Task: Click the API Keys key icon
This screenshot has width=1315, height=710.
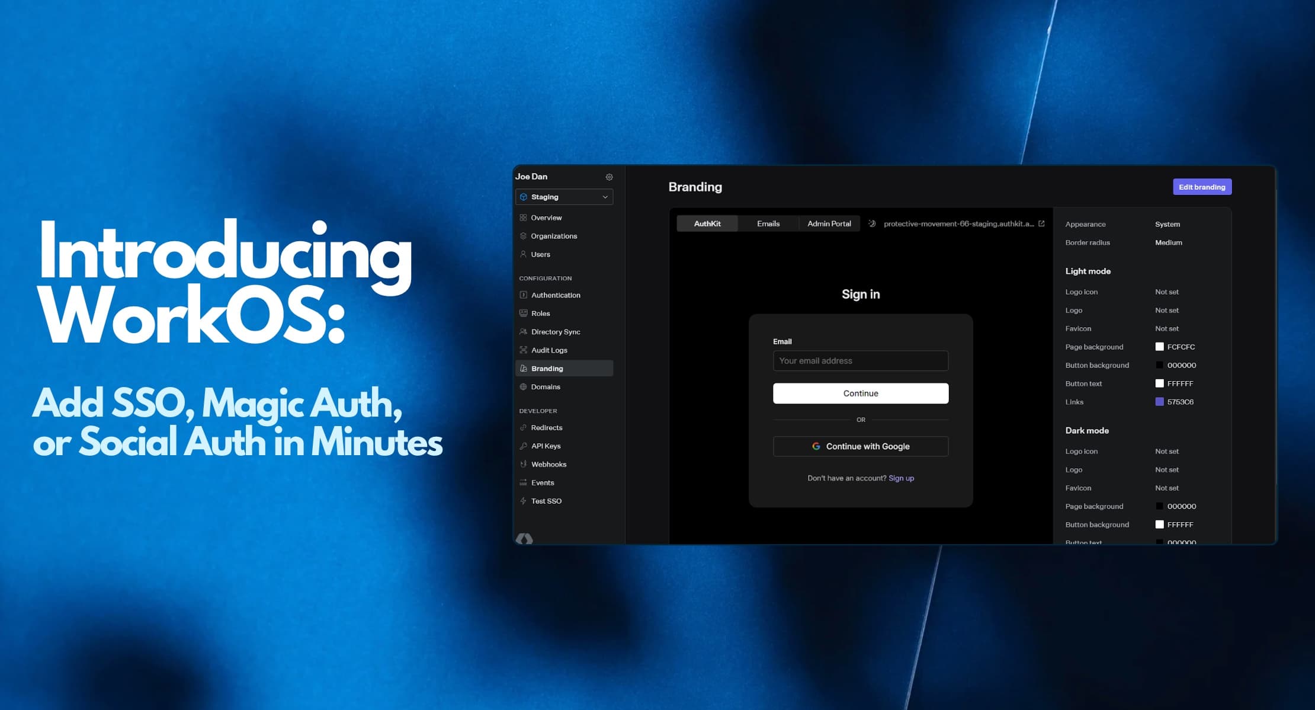Action: (x=523, y=446)
